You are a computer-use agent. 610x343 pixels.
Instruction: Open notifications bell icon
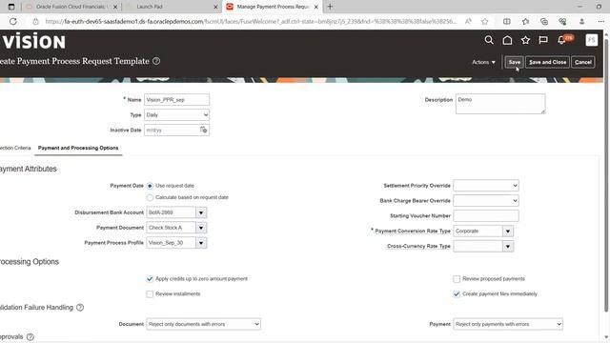561,40
